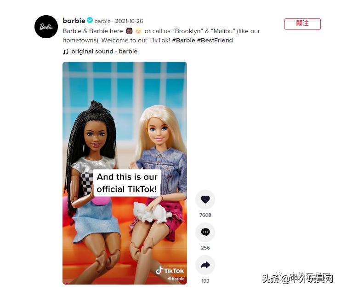This screenshot has height=291, width=341.
Task: Share the video with the arrow icon
Action: pyautogui.click(x=205, y=265)
